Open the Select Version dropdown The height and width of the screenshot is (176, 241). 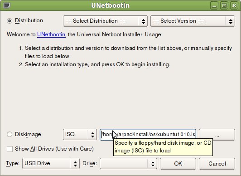click(x=193, y=21)
